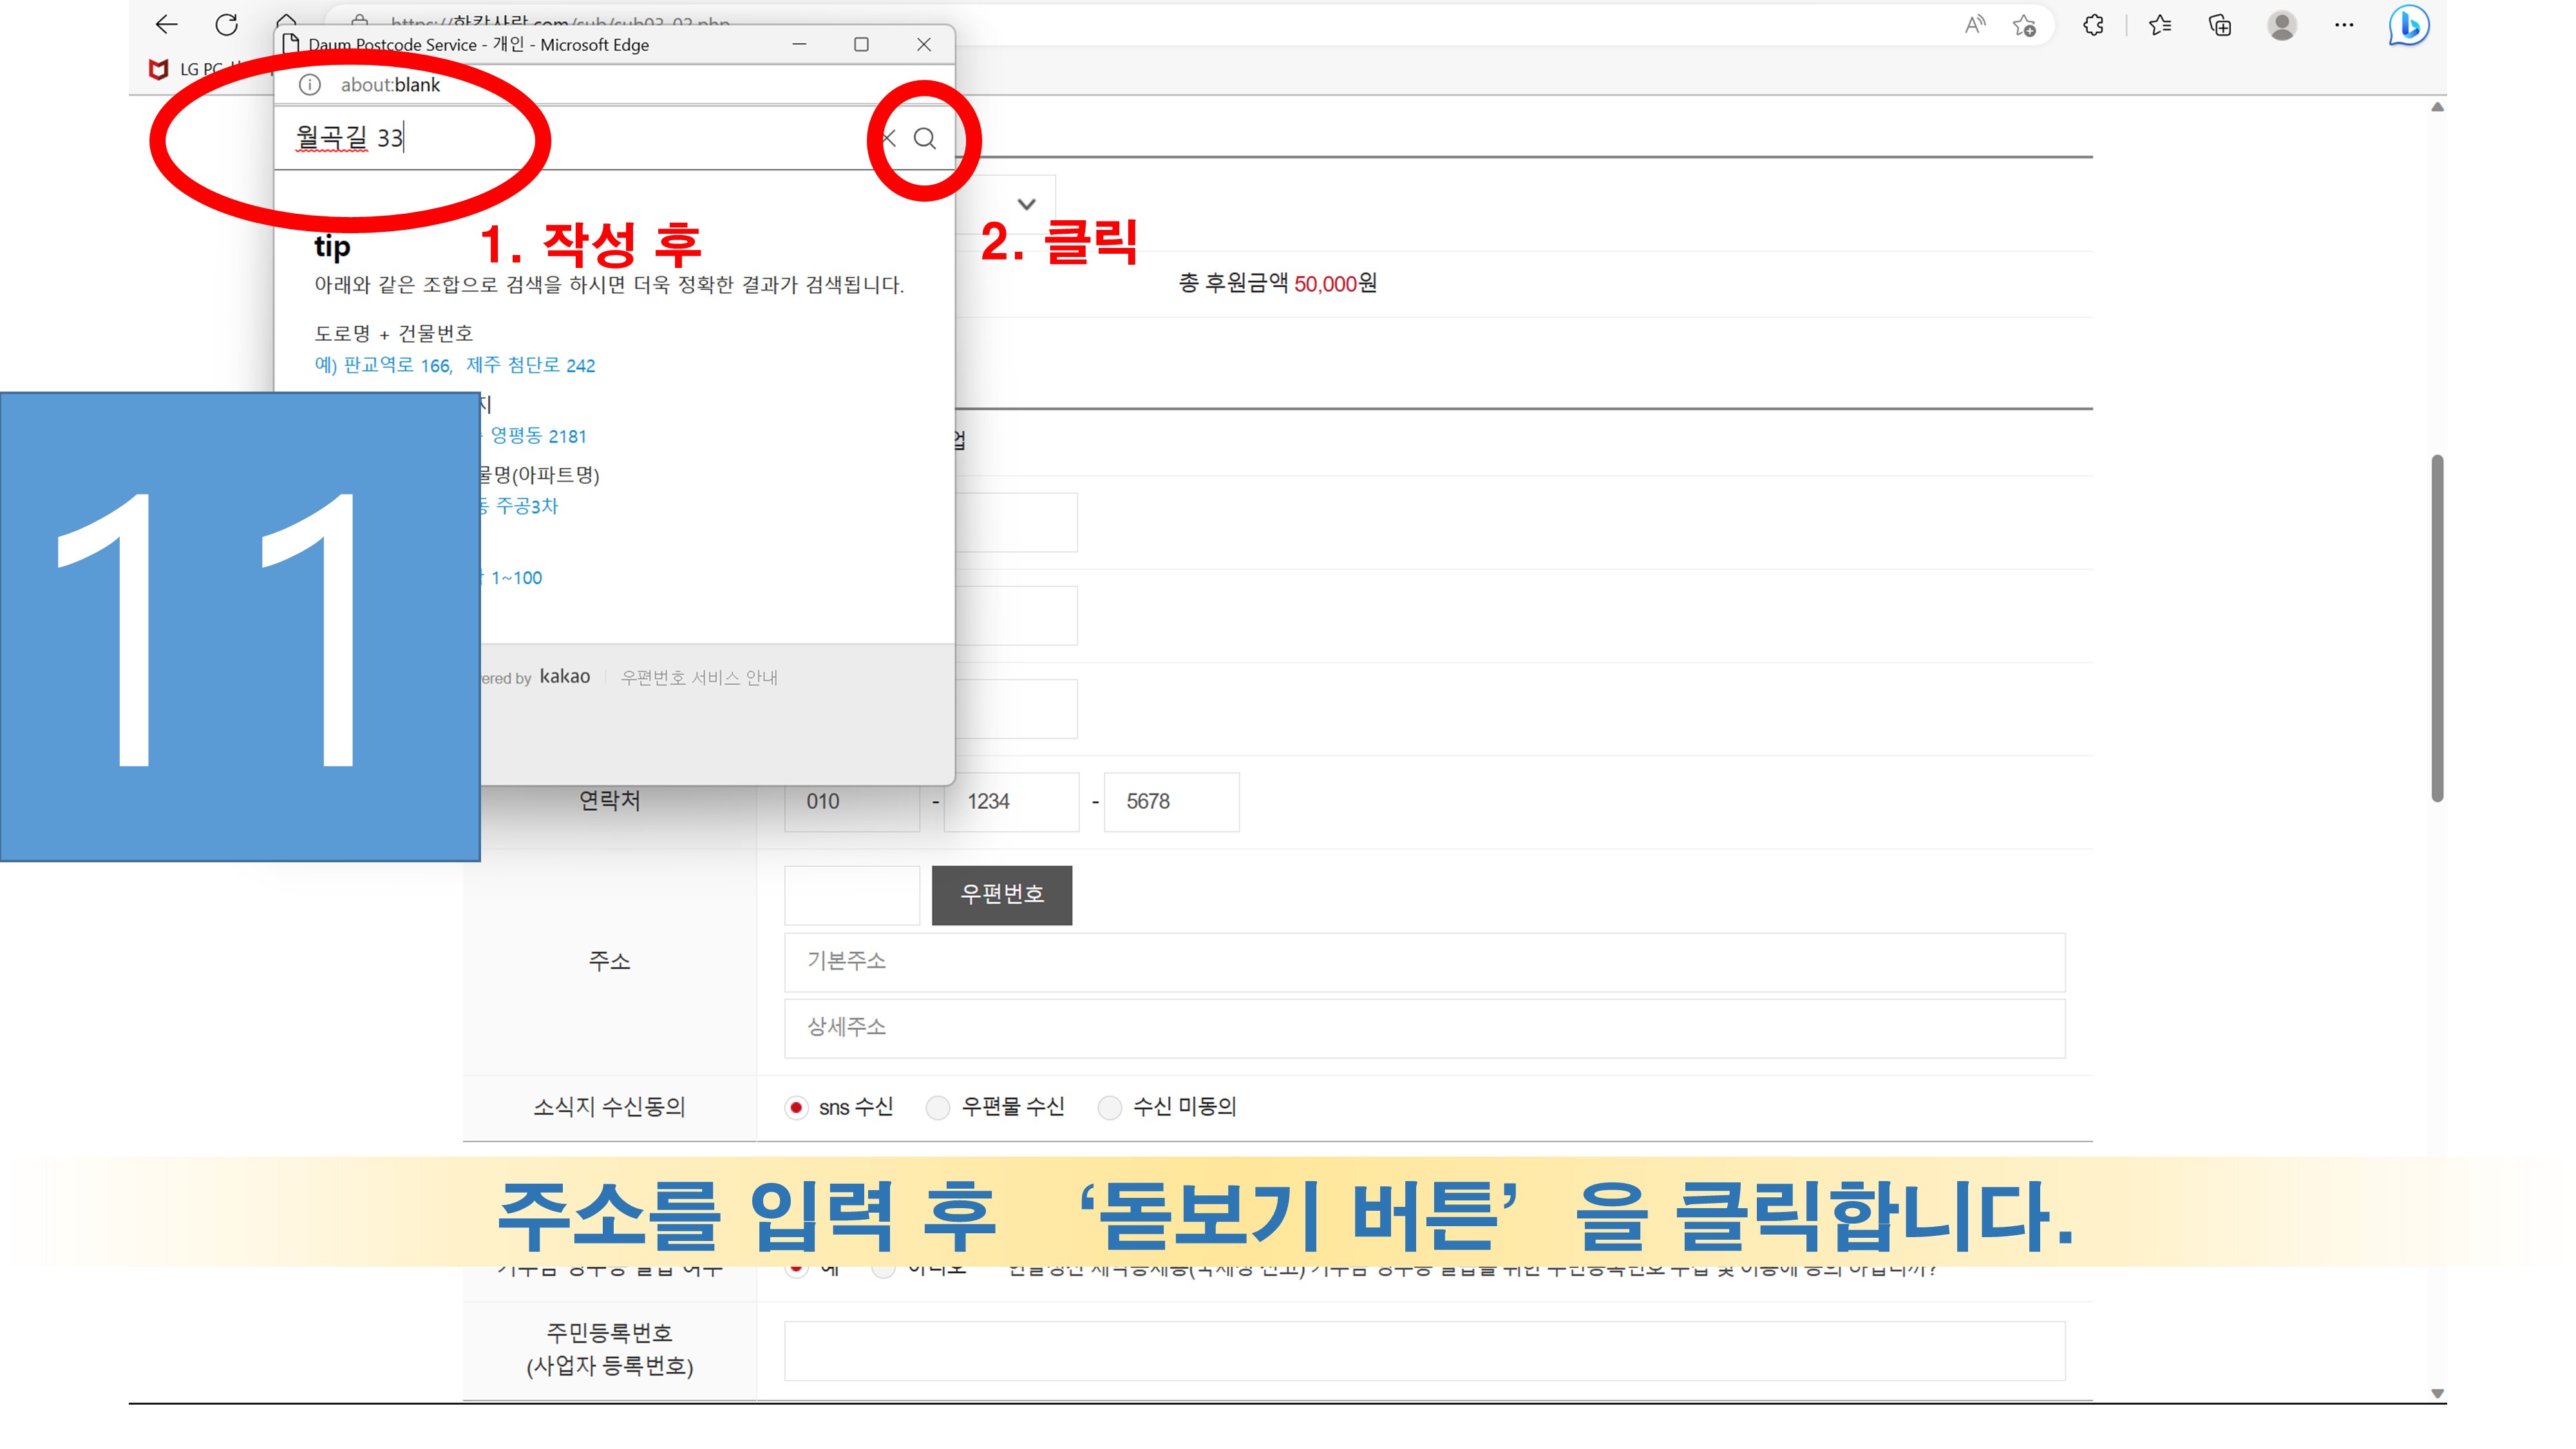Open the Favorites star list icon

2159,25
